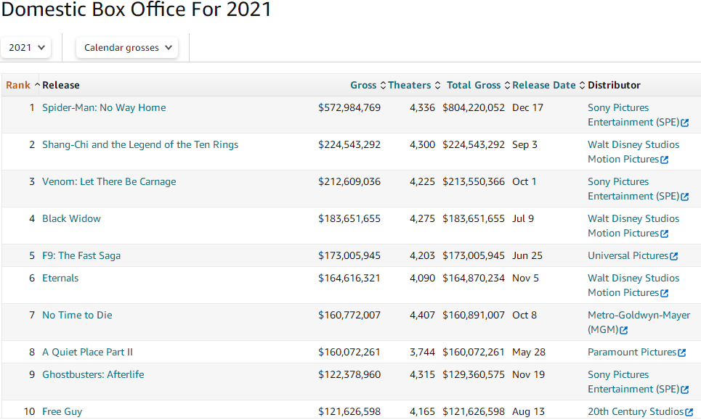The width and height of the screenshot is (701, 420).
Task: Select gross value $572,984,769
Action: [x=349, y=107]
